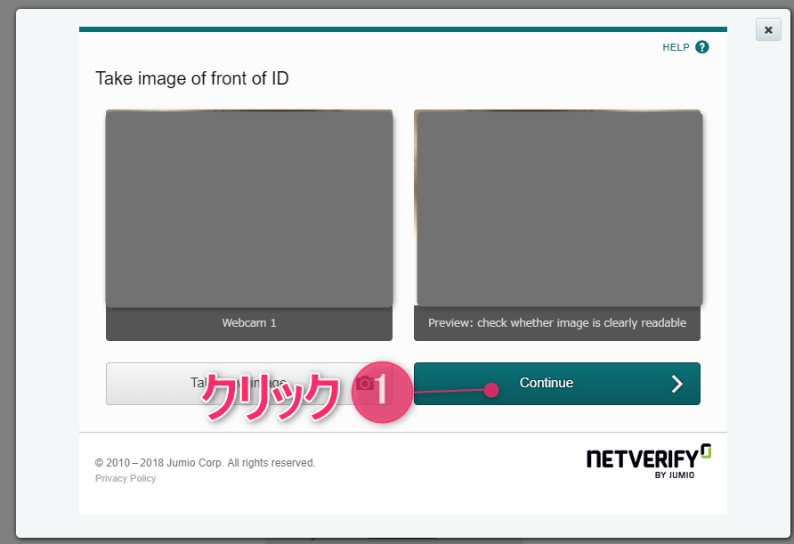
Task: Click the camera icon on Take image
Action: tap(365, 383)
